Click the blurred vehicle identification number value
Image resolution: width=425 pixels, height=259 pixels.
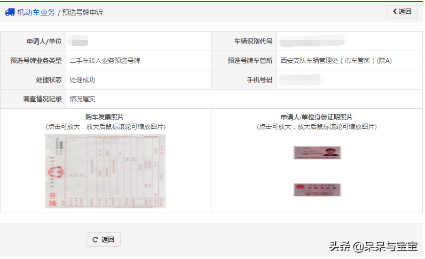pyautogui.click(x=313, y=41)
